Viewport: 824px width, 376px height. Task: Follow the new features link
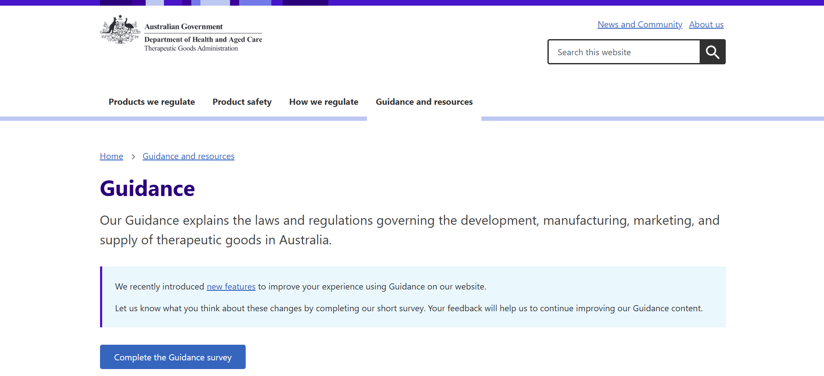pos(231,287)
